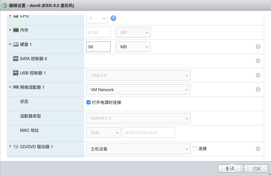Click the CD/DVD drive disc icon

(16, 146)
